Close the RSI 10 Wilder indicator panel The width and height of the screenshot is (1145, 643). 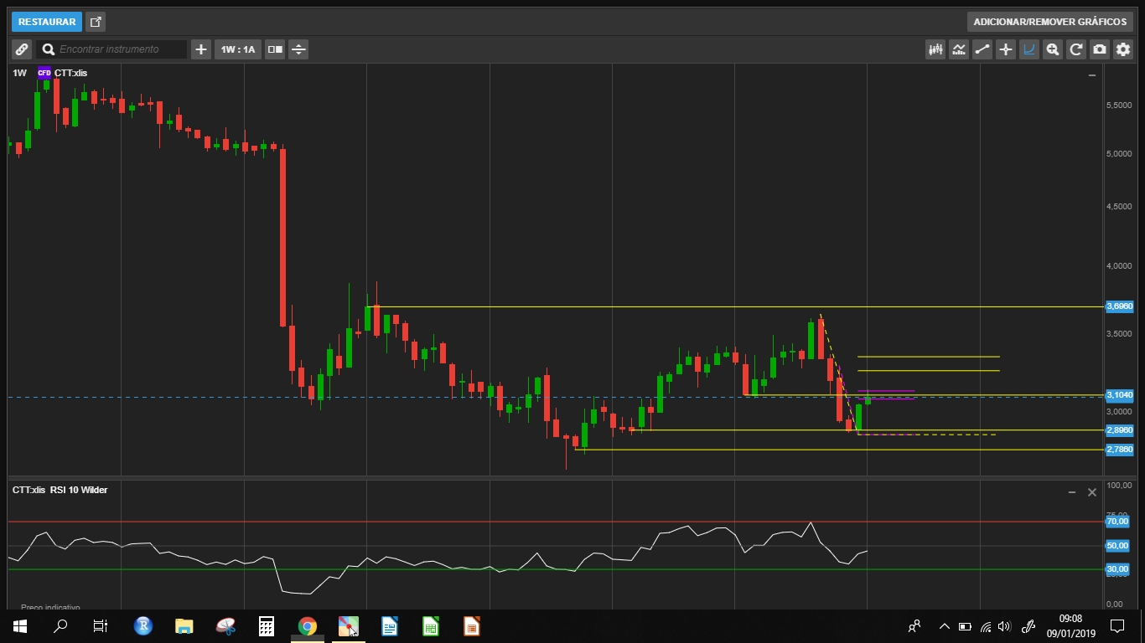point(1092,492)
